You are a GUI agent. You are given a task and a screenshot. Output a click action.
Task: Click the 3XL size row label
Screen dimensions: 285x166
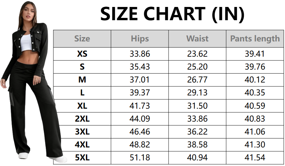[82, 132]
